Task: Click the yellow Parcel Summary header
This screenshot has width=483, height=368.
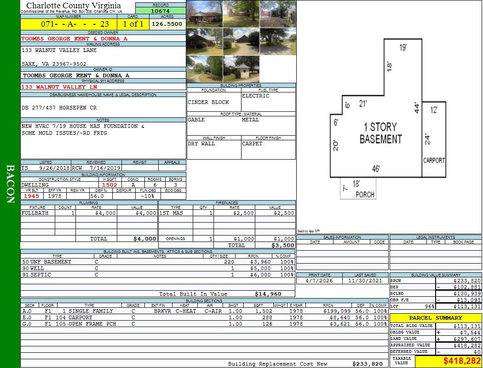Action: [435, 318]
